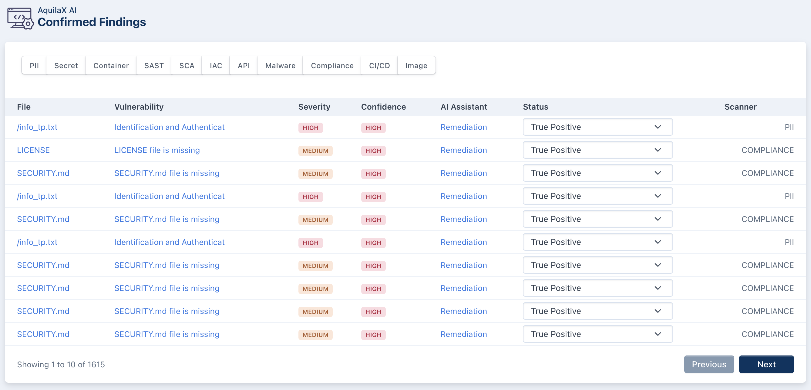The height and width of the screenshot is (390, 811).
Task: Click the AquilaX AI logo icon
Action: (x=20, y=18)
